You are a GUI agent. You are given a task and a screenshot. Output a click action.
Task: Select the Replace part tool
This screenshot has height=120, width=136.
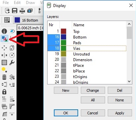tap(12, 85)
